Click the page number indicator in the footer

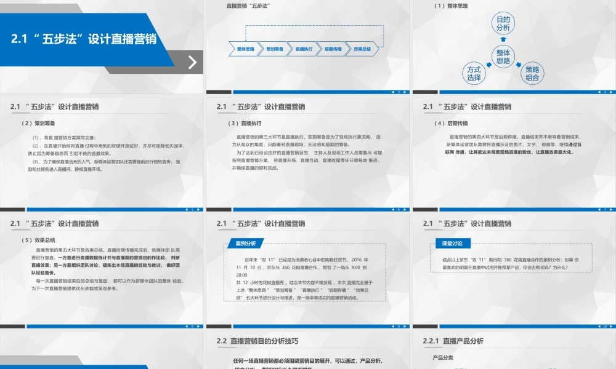tap(399, 92)
